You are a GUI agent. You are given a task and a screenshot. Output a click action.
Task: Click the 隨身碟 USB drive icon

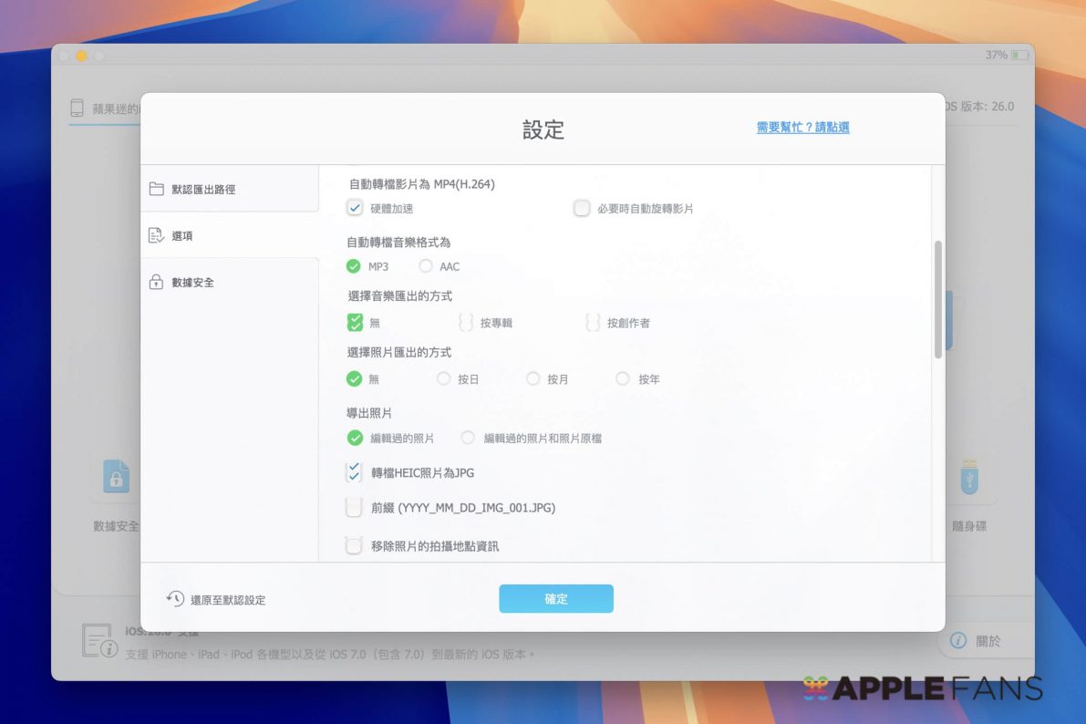coord(968,477)
